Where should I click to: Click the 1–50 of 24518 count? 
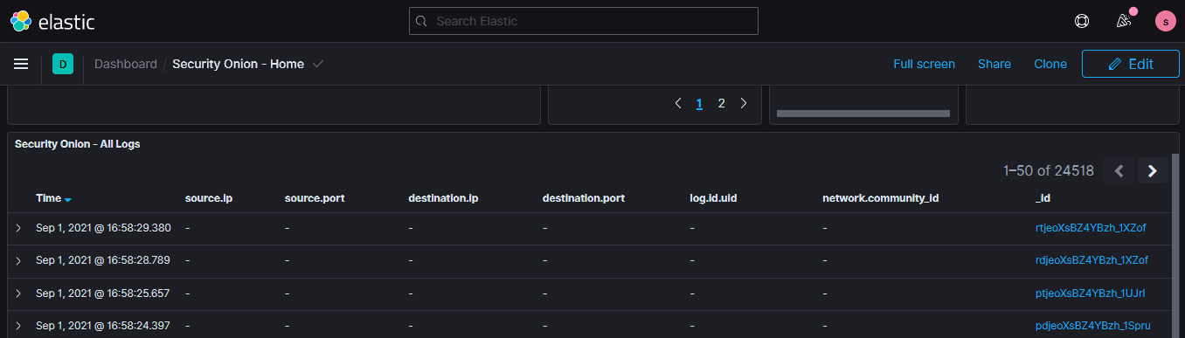click(1049, 171)
